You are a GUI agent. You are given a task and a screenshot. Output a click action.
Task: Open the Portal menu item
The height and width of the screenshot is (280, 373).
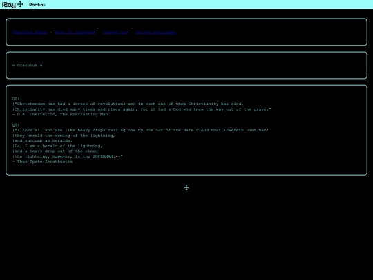(37, 5)
